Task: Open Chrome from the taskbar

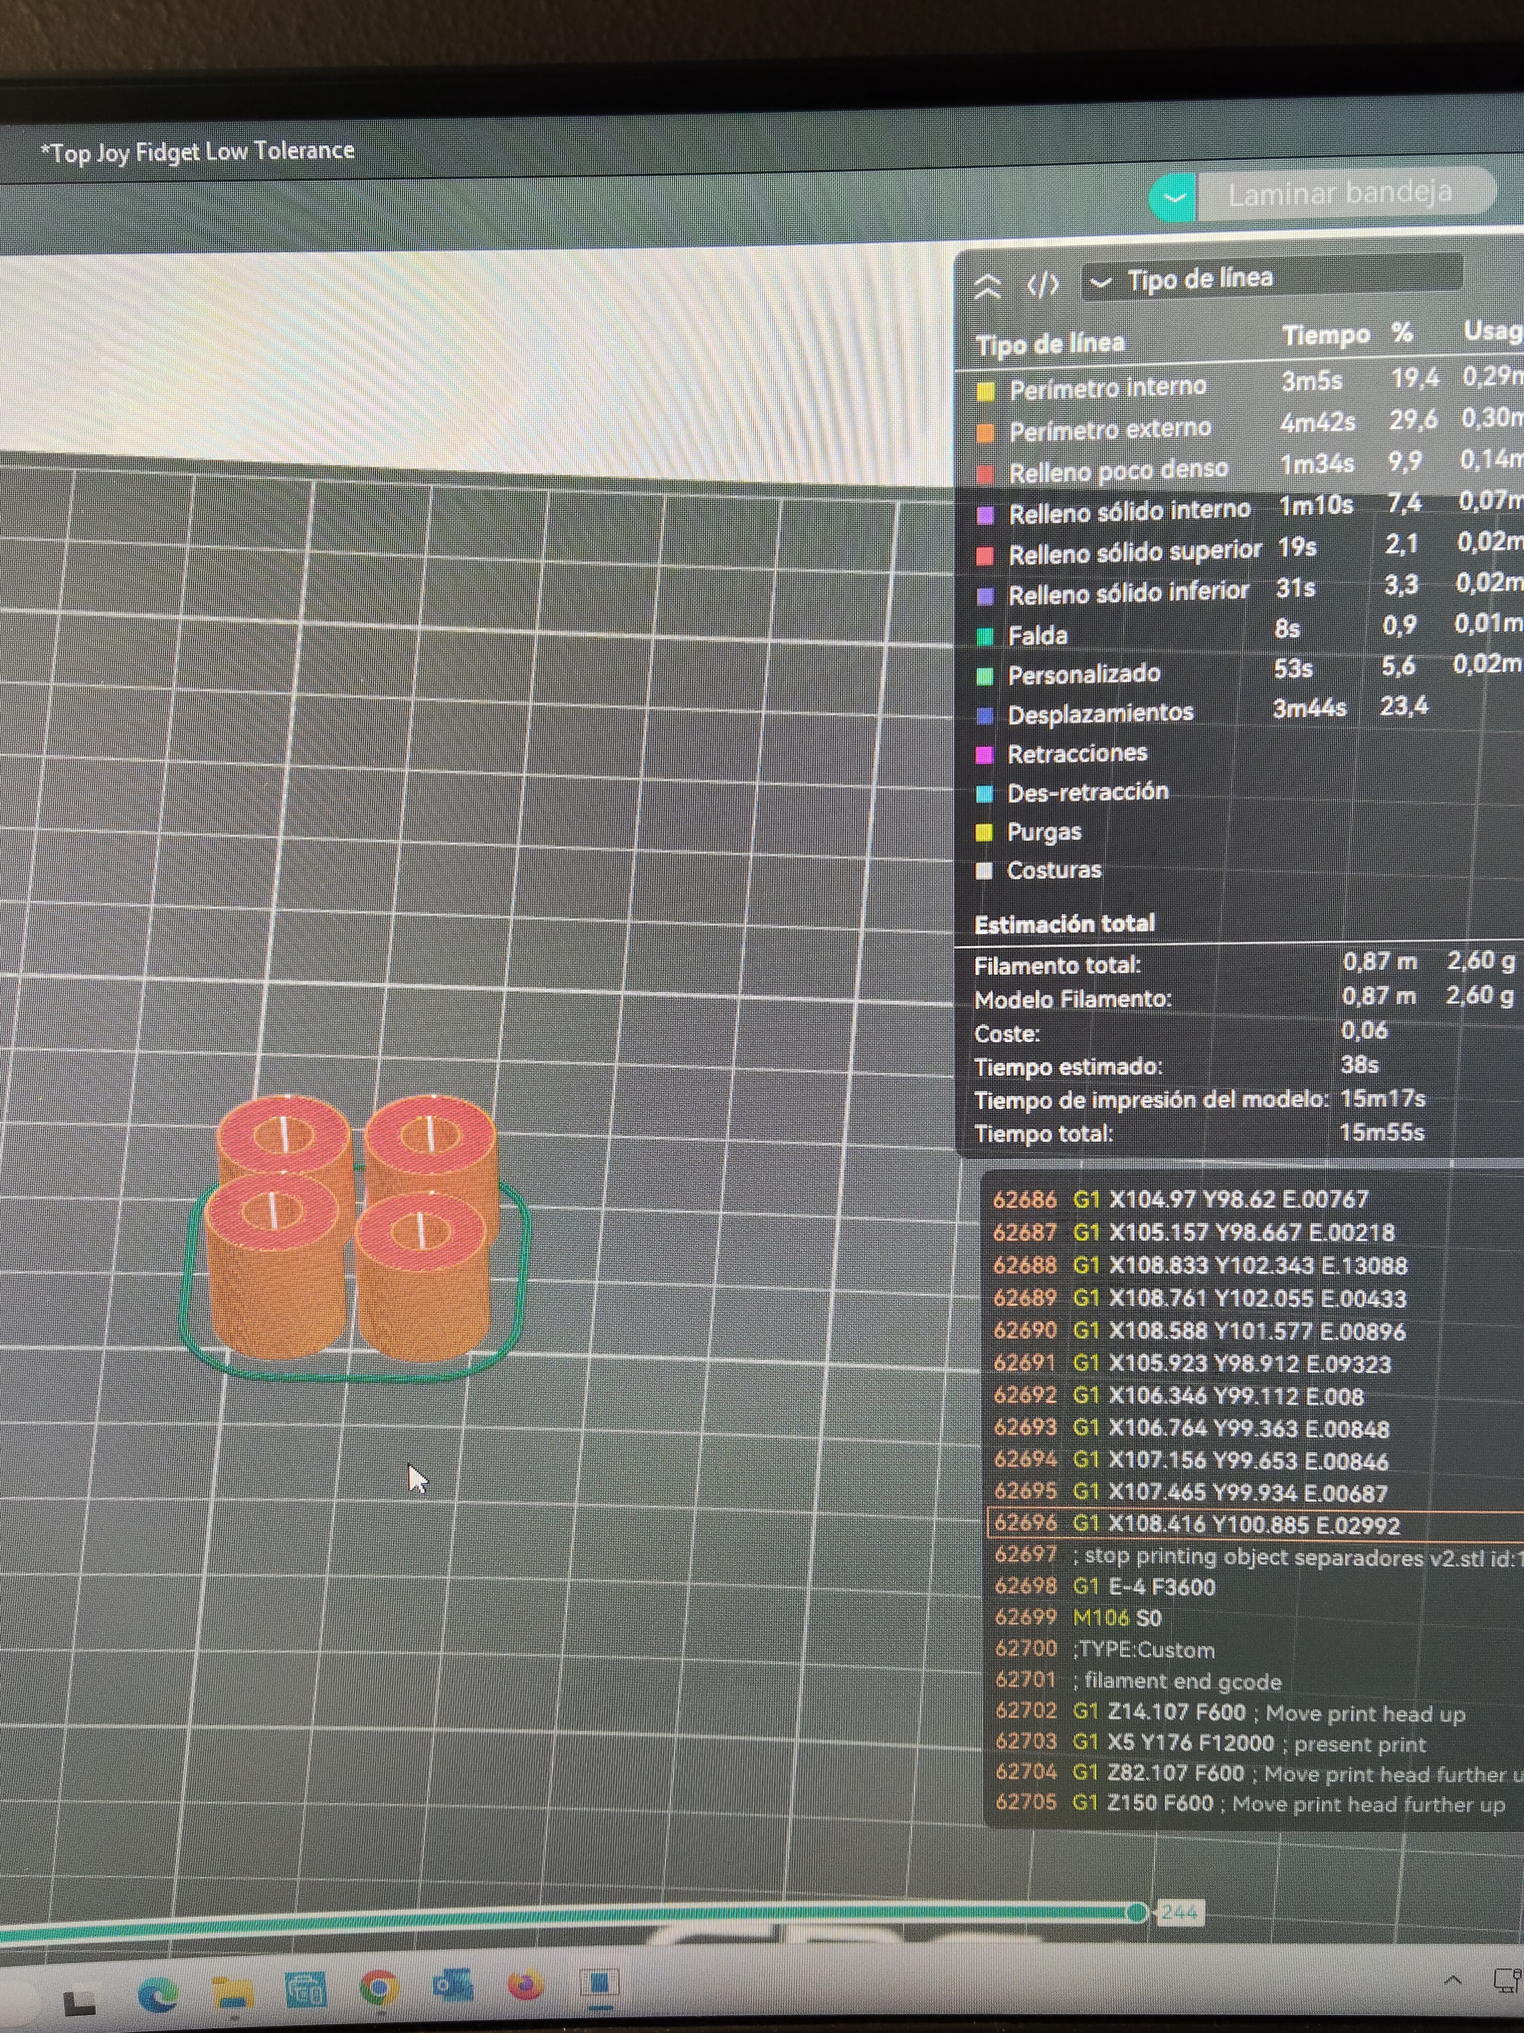Action: 380,1988
